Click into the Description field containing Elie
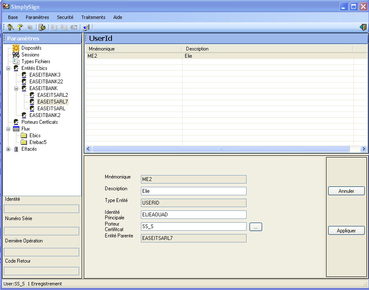 194,191
